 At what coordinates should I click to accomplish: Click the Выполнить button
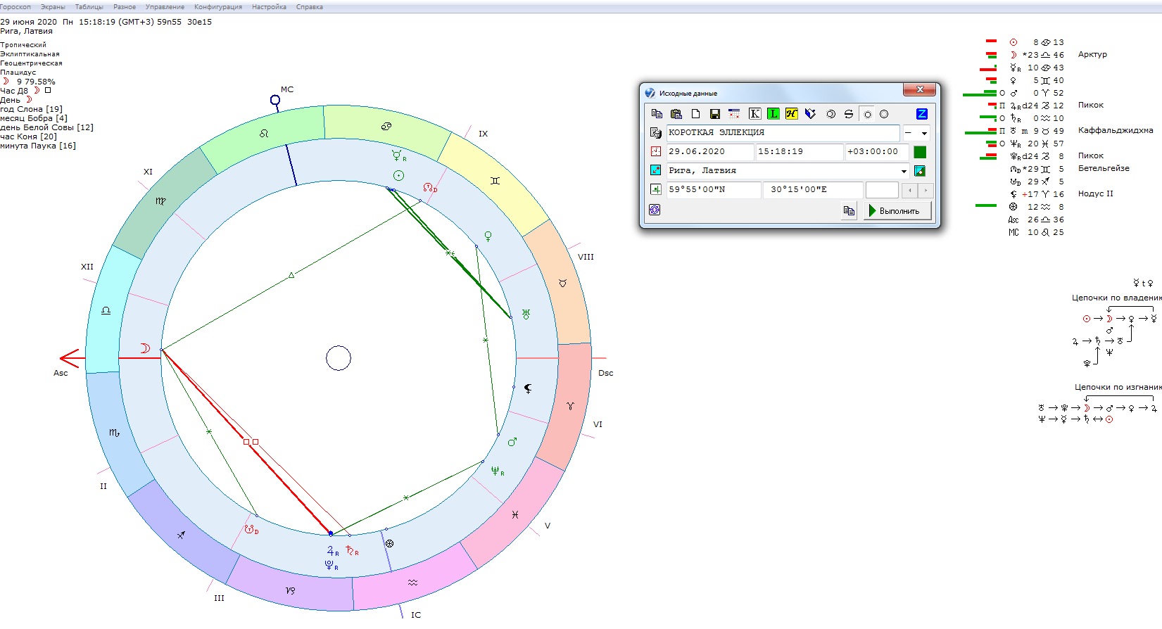click(897, 210)
